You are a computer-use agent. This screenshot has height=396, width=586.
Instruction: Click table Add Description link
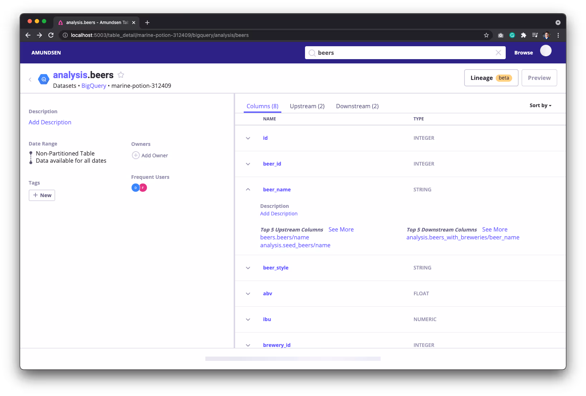point(50,122)
